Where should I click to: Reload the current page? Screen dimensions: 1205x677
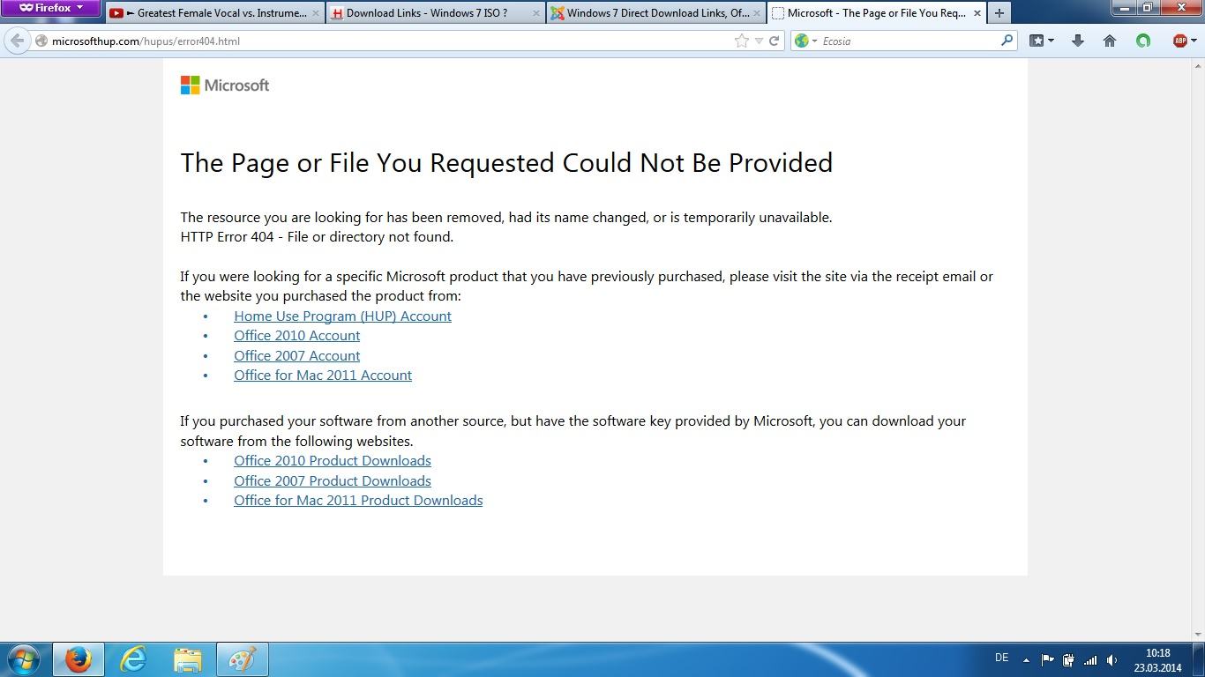775,41
